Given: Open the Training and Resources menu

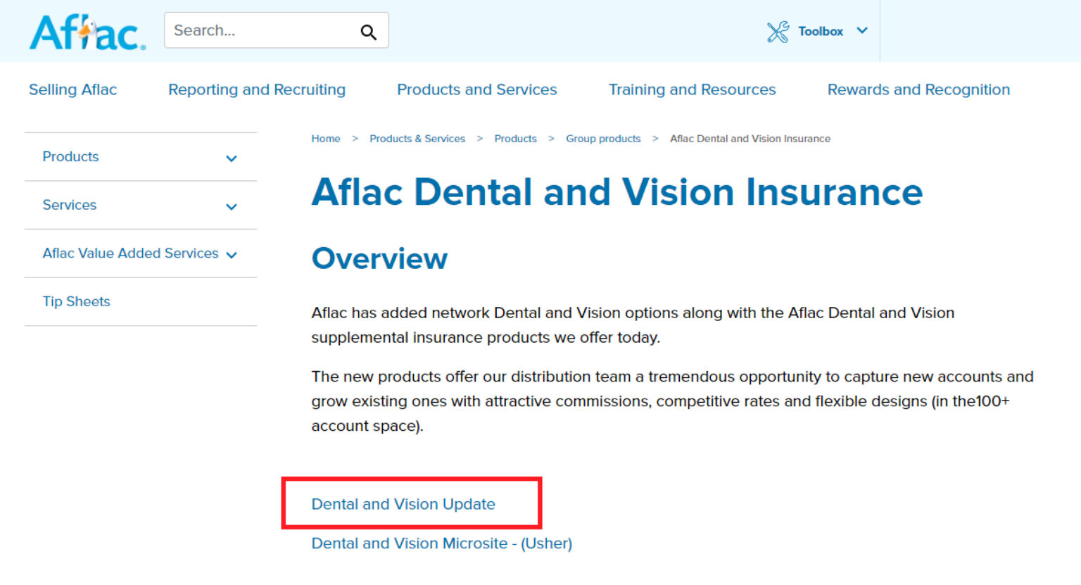Looking at the screenshot, I should click(x=692, y=89).
